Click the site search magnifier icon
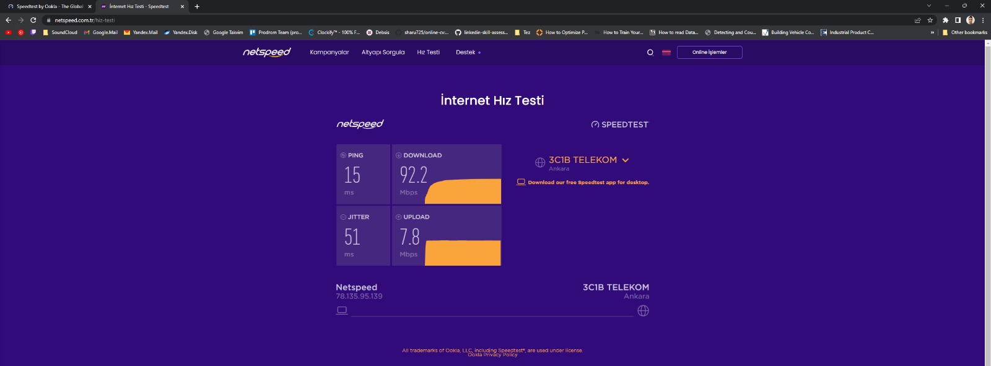 click(x=650, y=53)
